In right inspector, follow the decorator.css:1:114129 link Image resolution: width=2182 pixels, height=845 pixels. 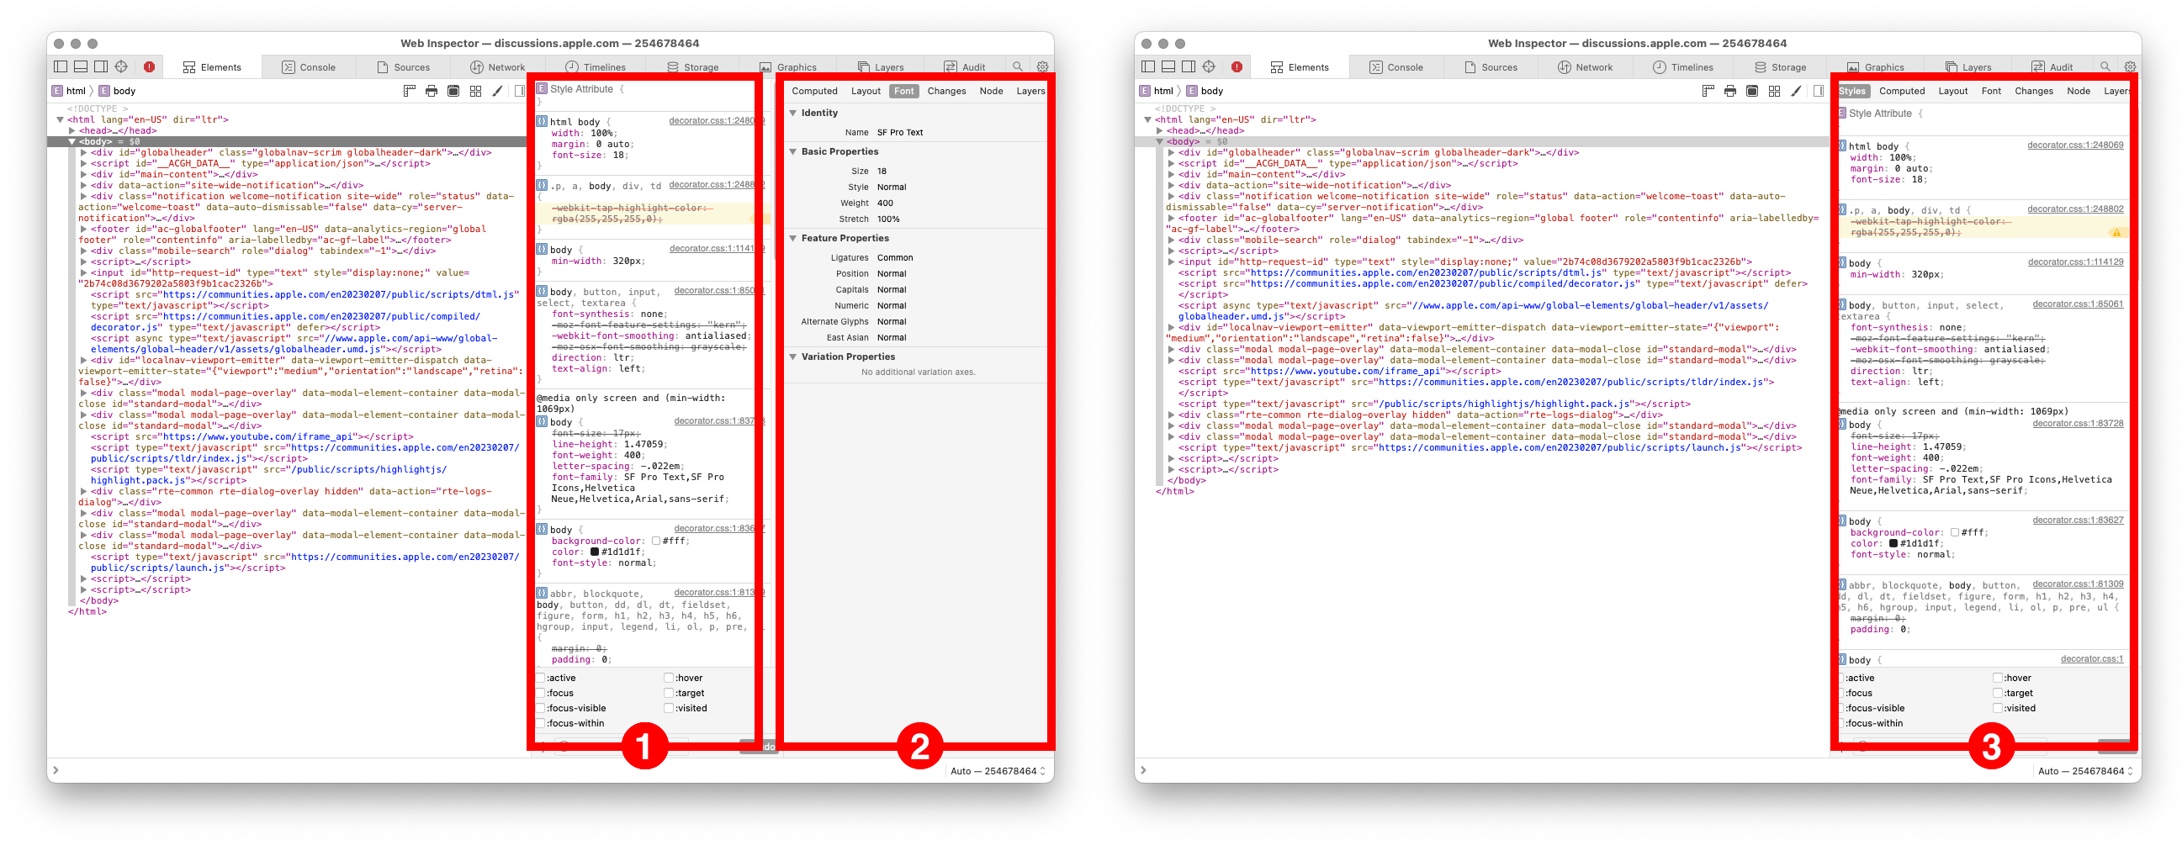pyautogui.click(x=2075, y=261)
